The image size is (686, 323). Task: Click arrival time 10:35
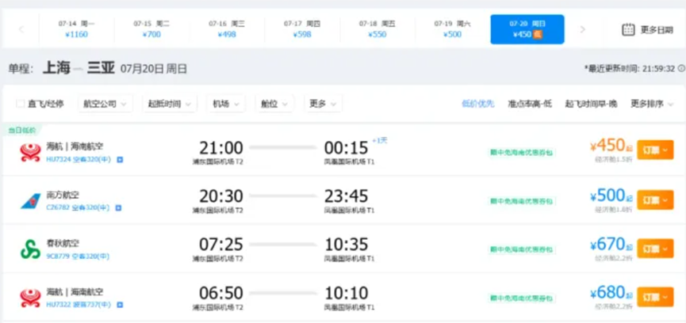[346, 245]
